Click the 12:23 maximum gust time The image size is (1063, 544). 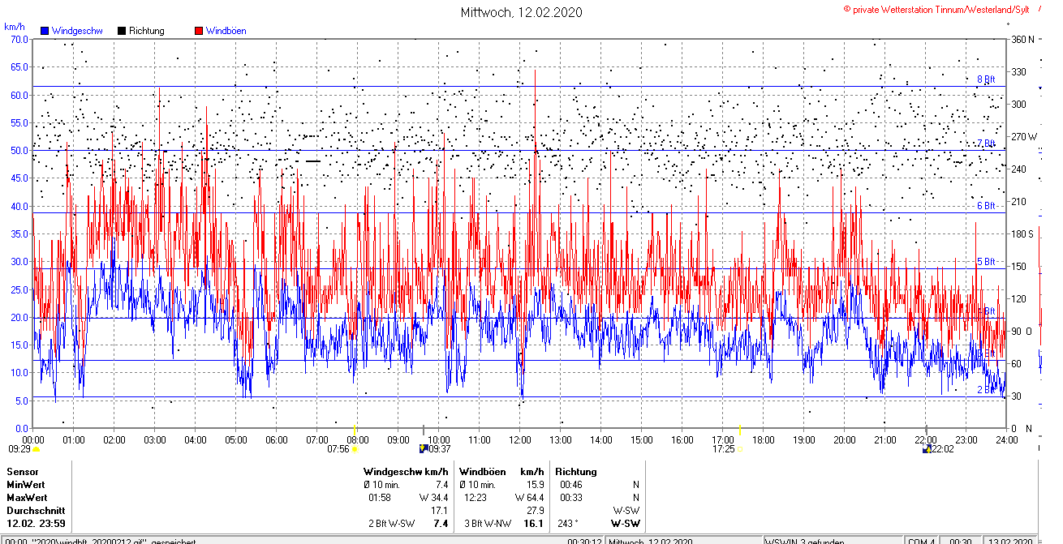coord(476,497)
